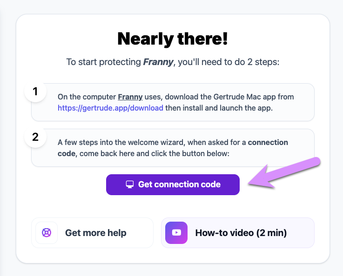Click the step two welcome wizard card

173,148
